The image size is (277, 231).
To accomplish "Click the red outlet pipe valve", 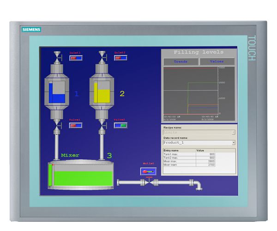I will [x=149, y=182].
